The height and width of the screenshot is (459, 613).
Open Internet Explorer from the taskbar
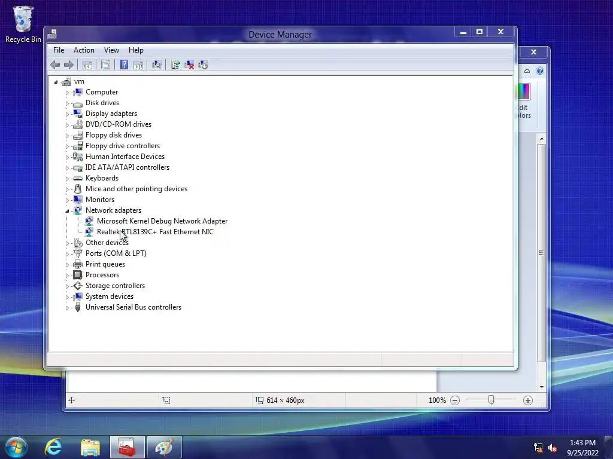click(53, 447)
